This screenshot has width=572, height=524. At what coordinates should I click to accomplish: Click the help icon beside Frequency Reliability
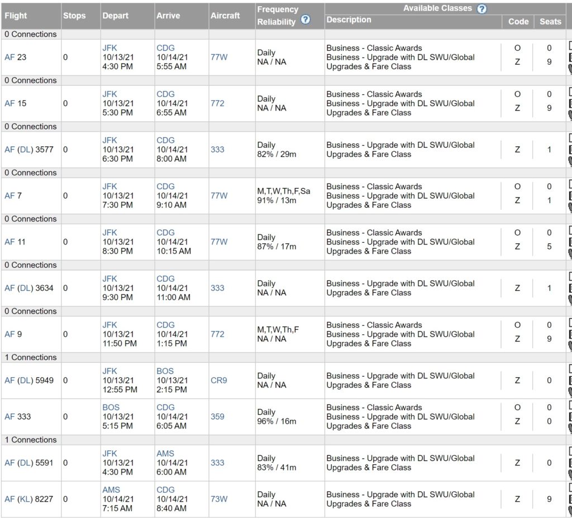[x=305, y=20]
